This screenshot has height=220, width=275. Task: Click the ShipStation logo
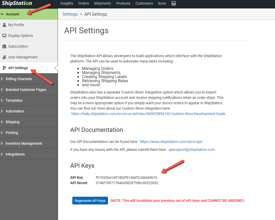click(17, 3)
